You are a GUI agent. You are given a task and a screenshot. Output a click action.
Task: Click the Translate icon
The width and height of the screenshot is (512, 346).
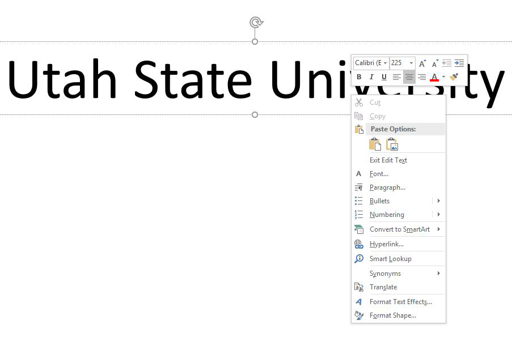point(359,287)
